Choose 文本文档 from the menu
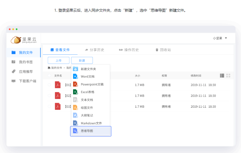241x153 pixels. coord(91,100)
